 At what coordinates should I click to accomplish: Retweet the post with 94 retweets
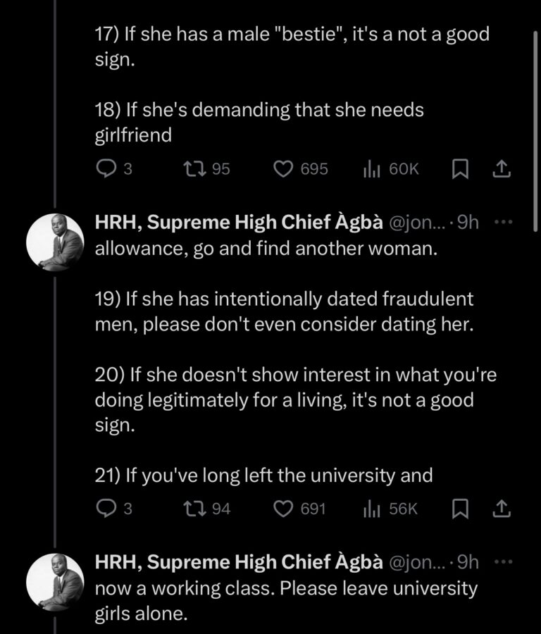(192, 508)
